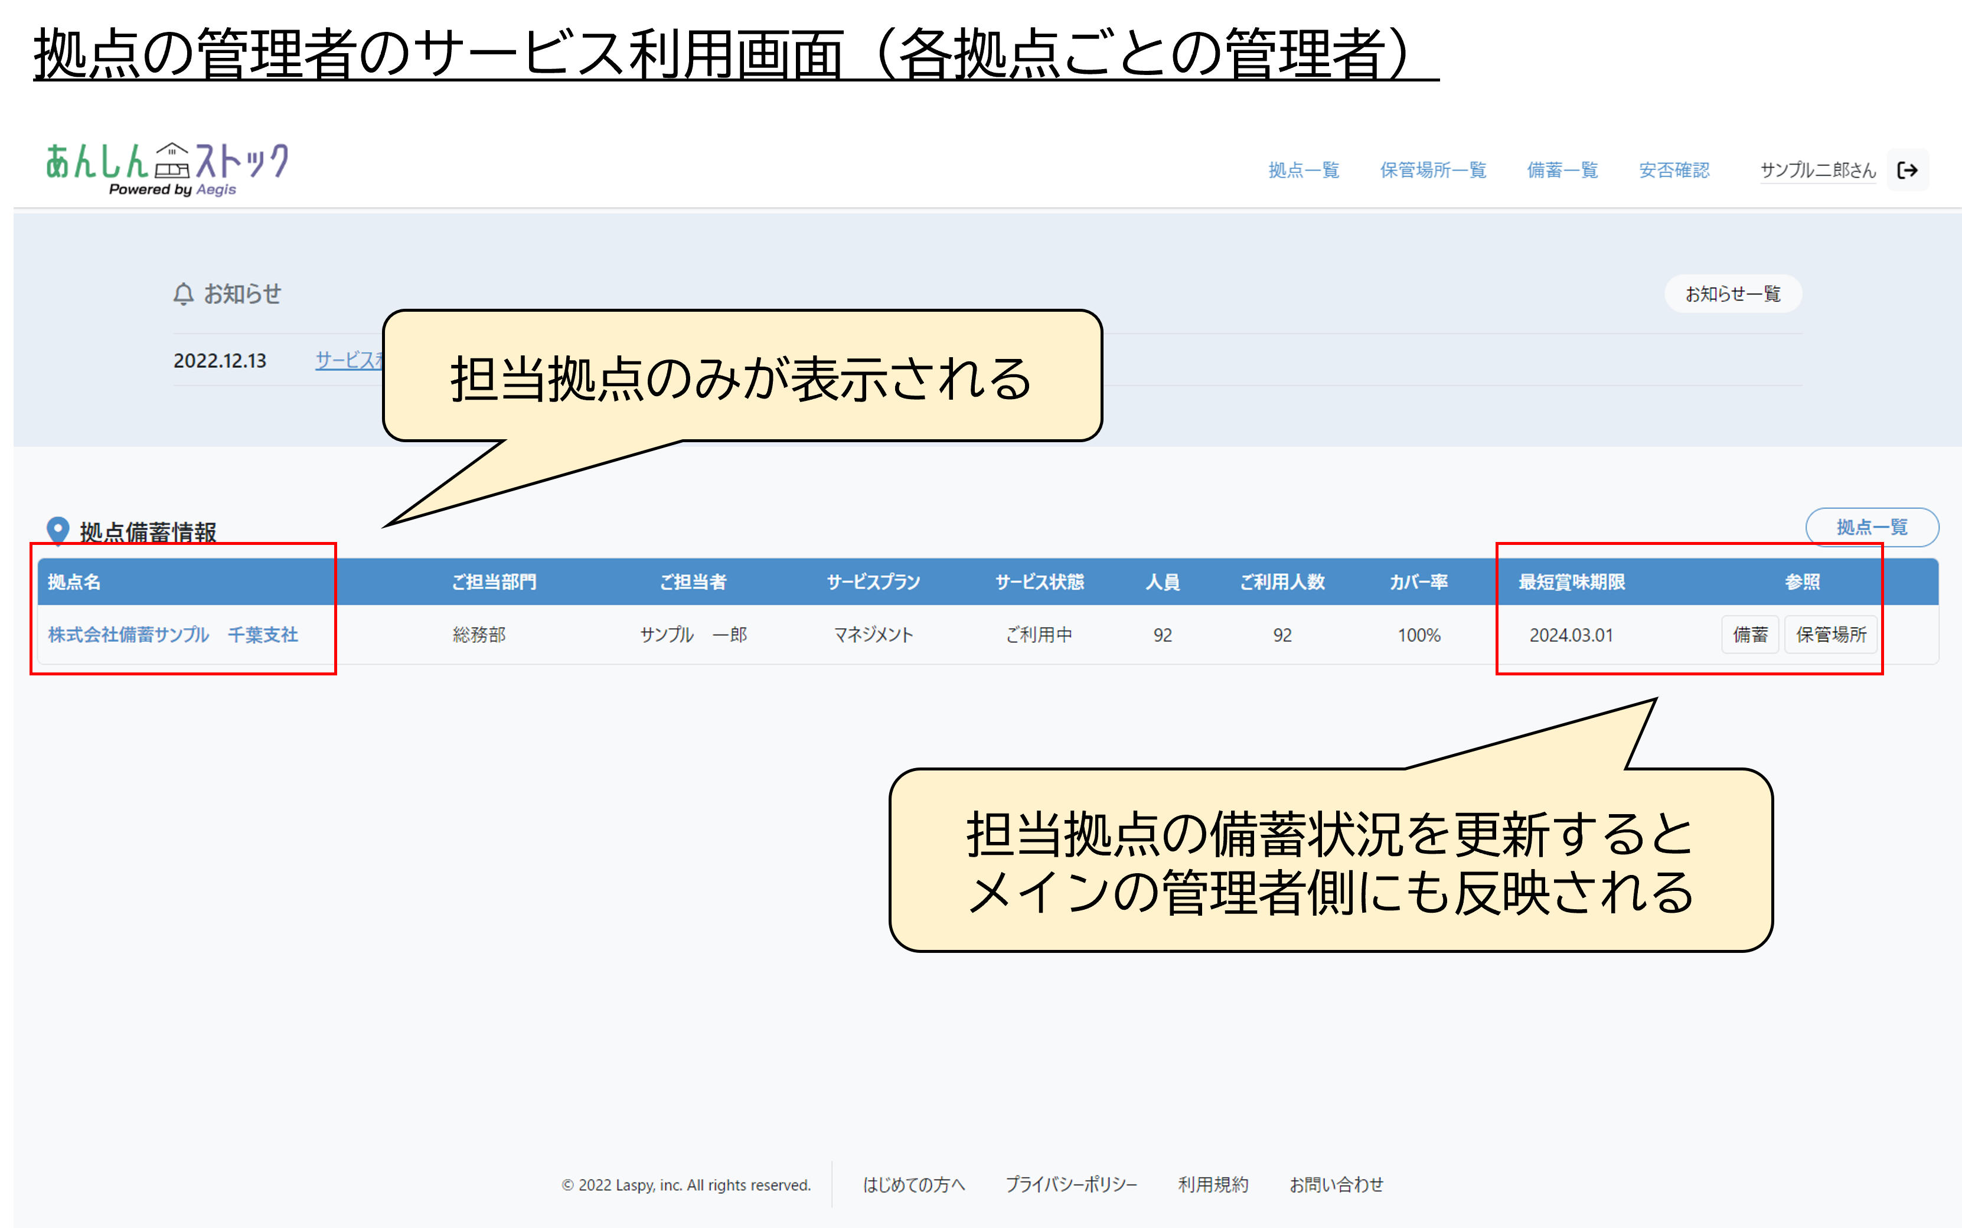This screenshot has width=1962, height=1228.
Task: Click the 拠点名 column header
Action: (x=74, y=582)
